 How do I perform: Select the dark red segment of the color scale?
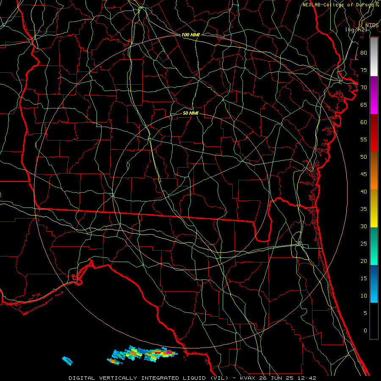(374, 133)
